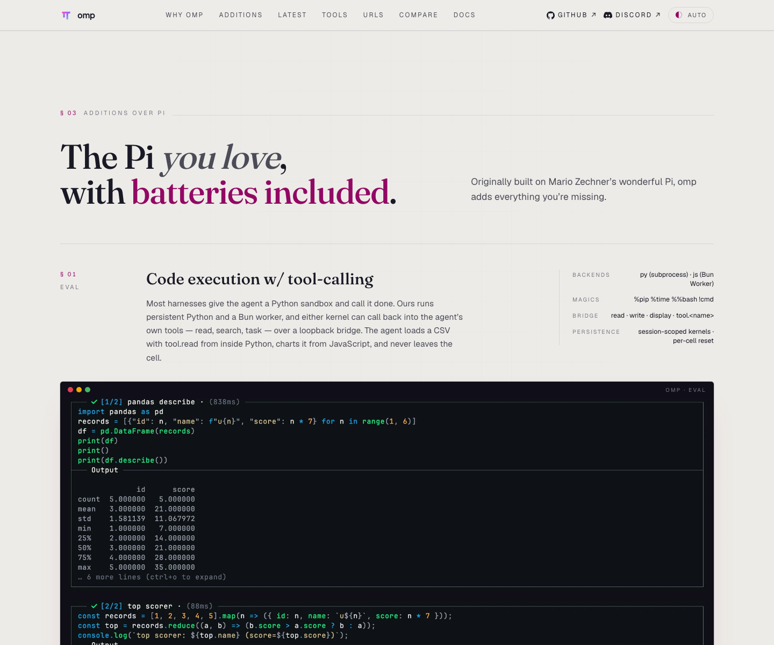Open the GITHUB text link
The image size is (774, 645).
(x=572, y=15)
